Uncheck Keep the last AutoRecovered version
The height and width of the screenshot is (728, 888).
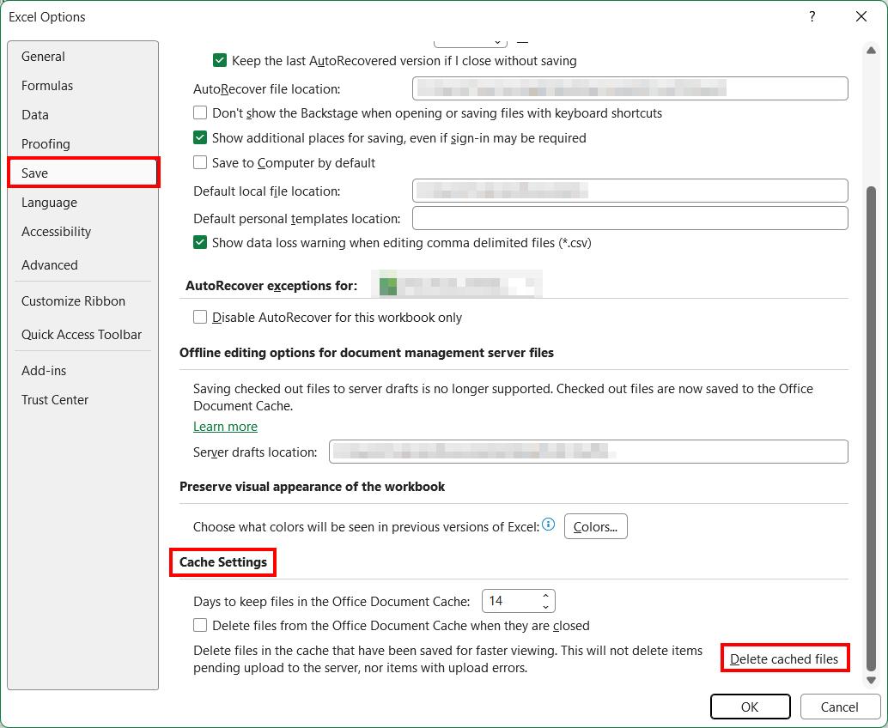click(220, 61)
